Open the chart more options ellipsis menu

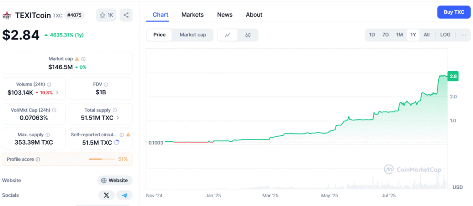[464, 35]
